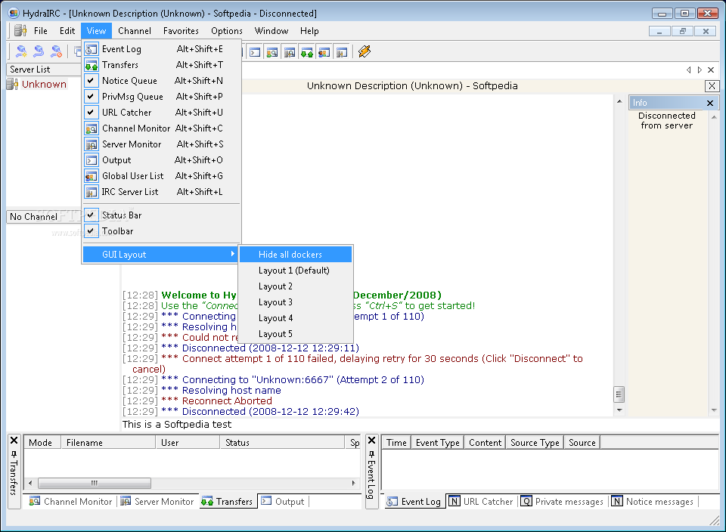Uncheck PrivMsg Queue in the View menu
The image size is (726, 532).
point(162,97)
